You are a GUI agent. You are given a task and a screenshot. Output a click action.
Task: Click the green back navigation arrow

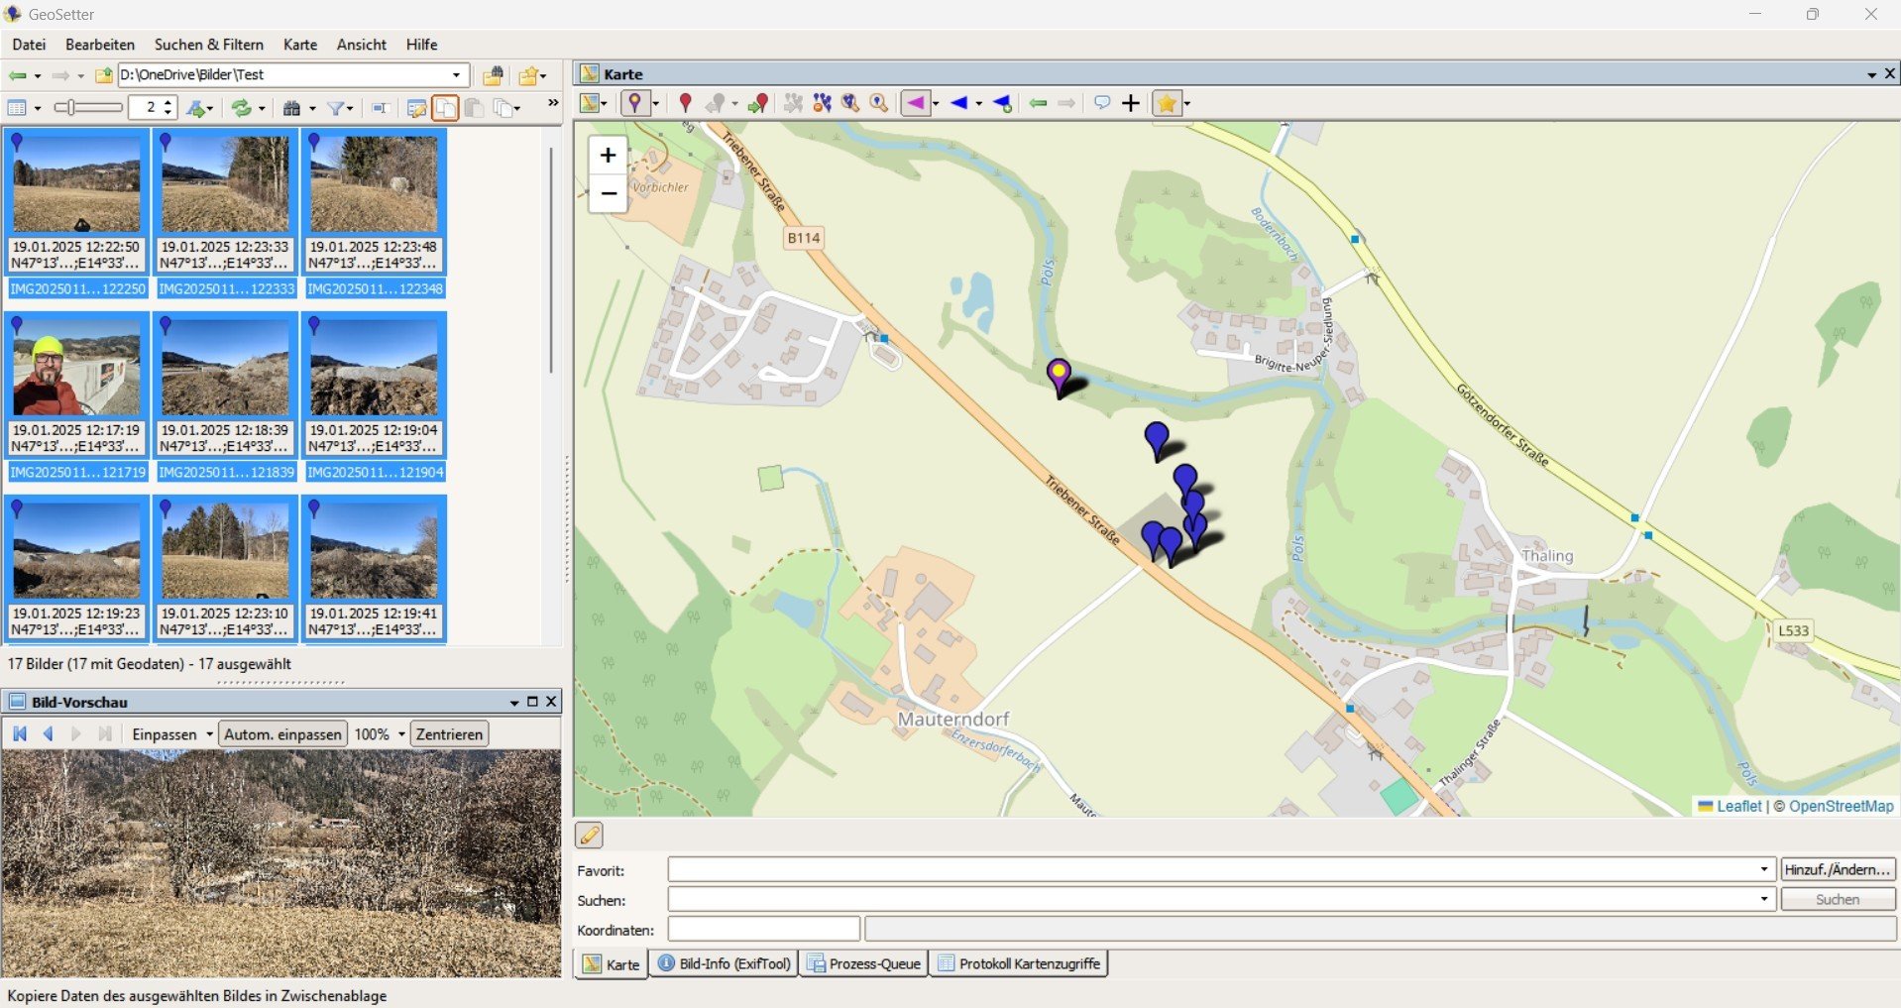pos(17,75)
